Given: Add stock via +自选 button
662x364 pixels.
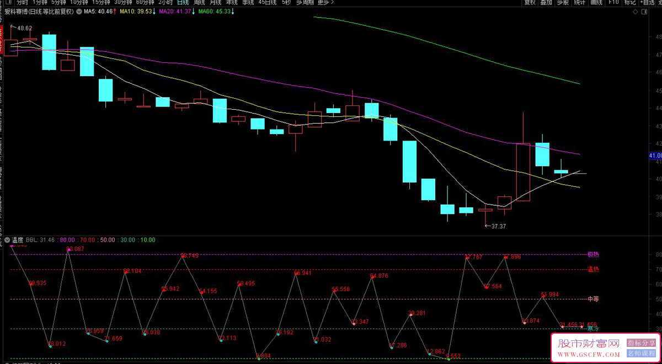Looking at the screenshot, I should tap(647, 3).
